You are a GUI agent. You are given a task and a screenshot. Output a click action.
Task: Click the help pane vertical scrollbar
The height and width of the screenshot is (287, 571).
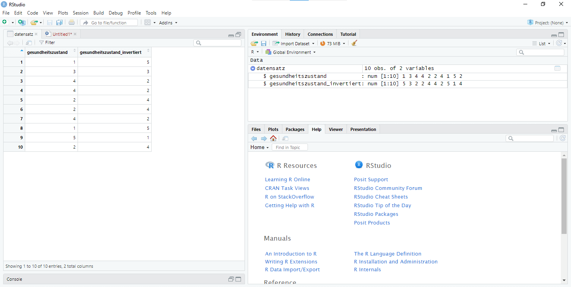[564, 197]
